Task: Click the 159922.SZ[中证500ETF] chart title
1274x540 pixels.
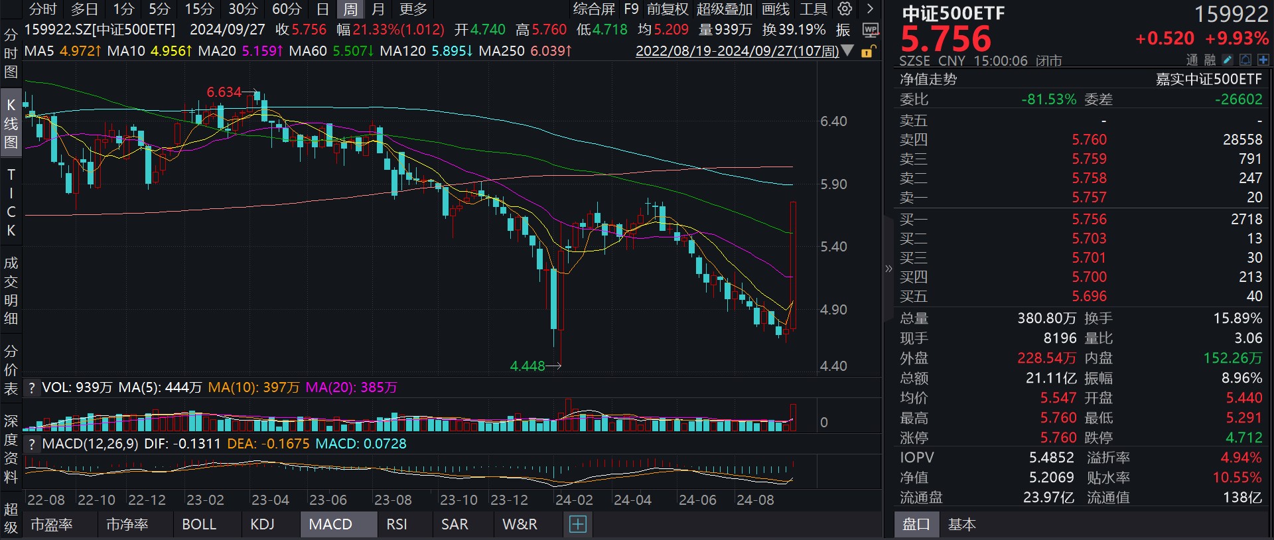Action: [100, 30]
